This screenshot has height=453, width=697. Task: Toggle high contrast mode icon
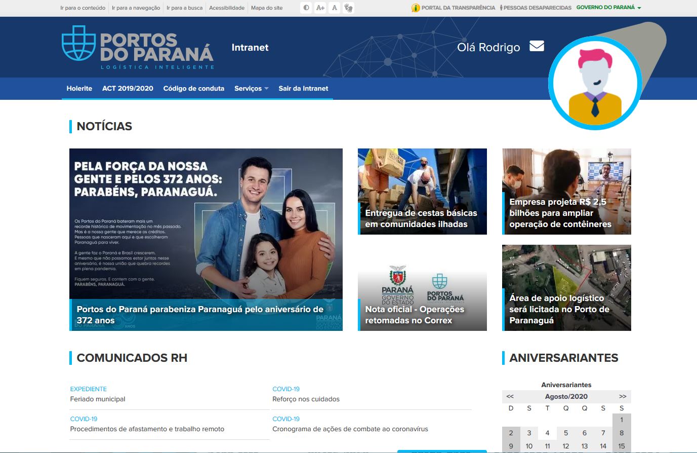coord(306,8)
